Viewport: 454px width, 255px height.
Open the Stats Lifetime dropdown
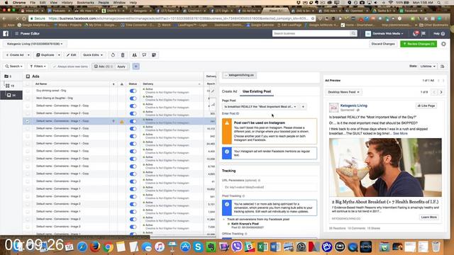pos(428,66)
